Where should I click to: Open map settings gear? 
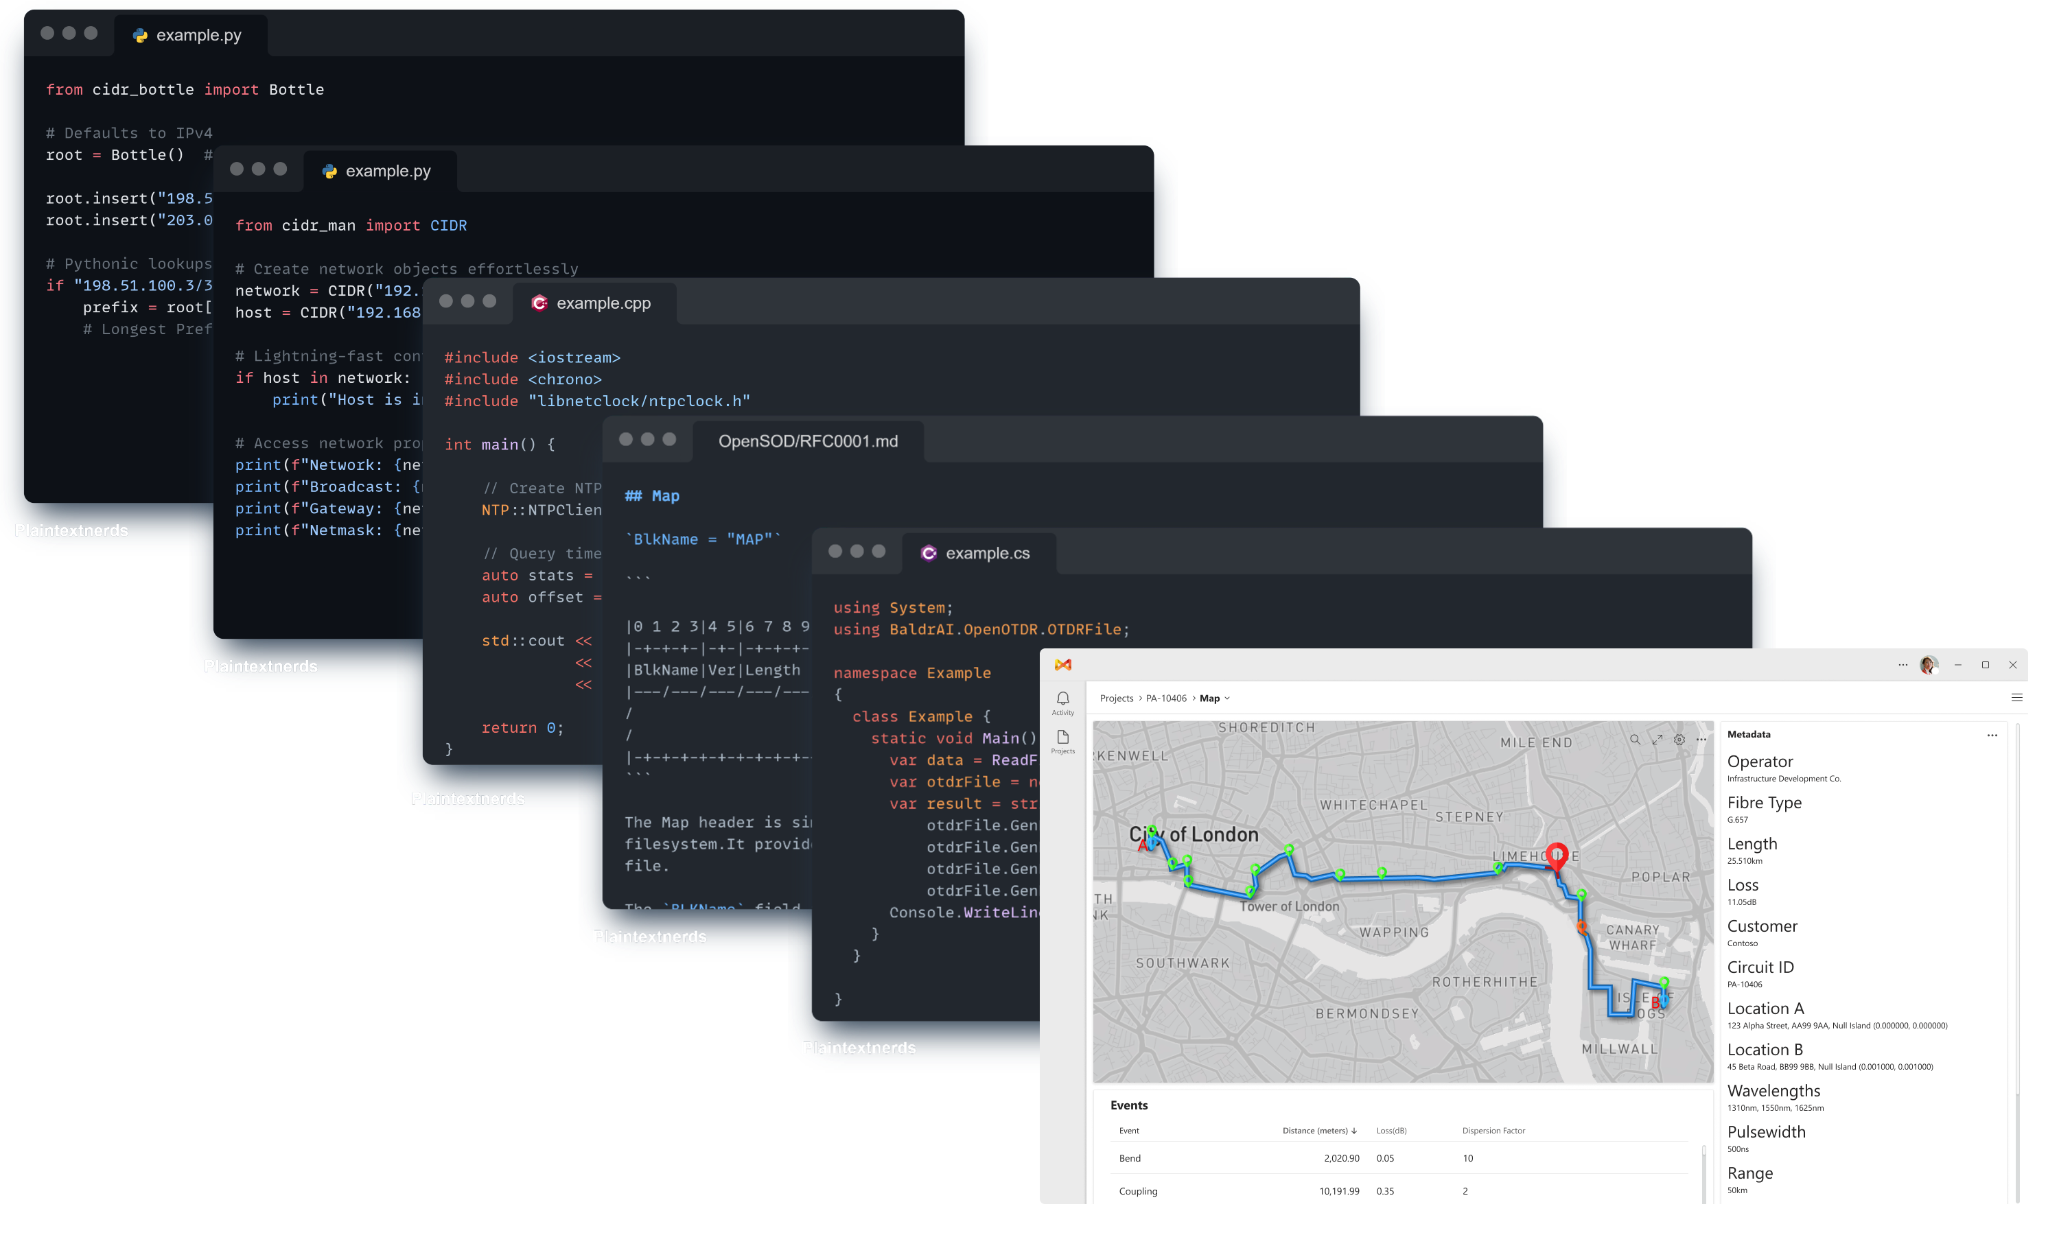coord(1679,739)
